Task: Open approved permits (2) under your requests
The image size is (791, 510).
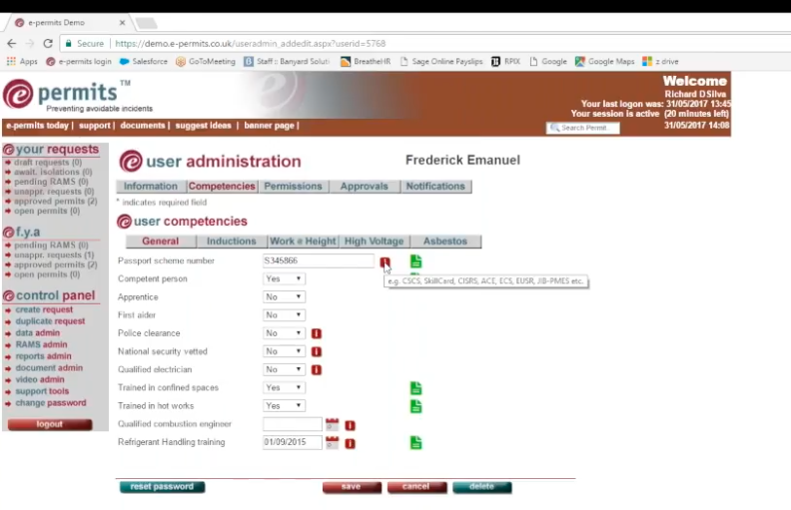Action: (x=56, y=201)
